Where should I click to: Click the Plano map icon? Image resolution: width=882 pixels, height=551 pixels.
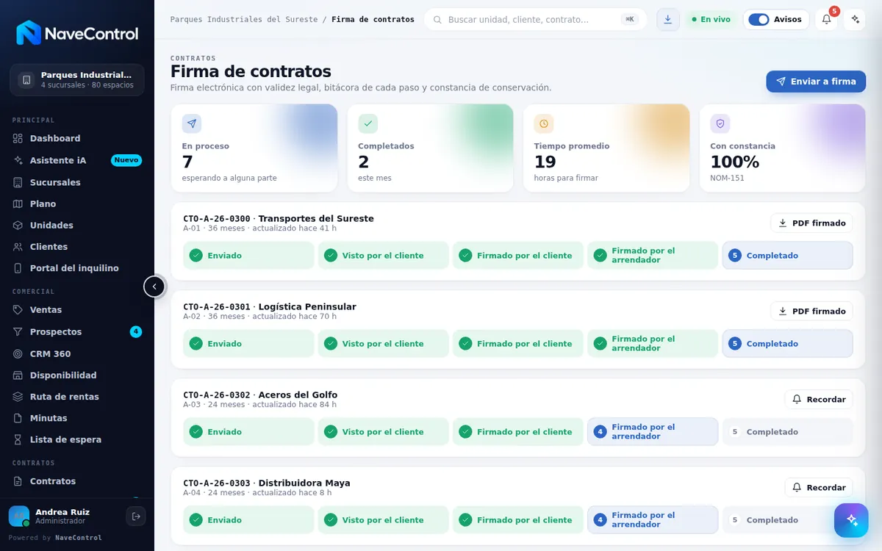[18, 204]
